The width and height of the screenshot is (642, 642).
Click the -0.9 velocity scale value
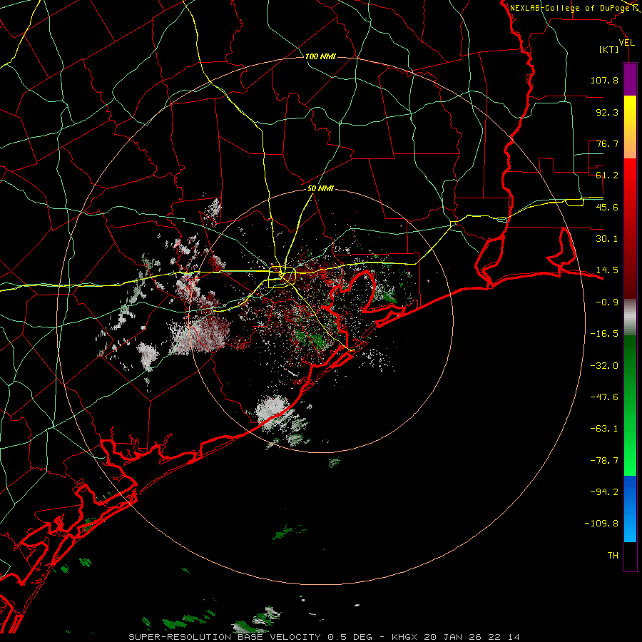[x=607, y=302]
